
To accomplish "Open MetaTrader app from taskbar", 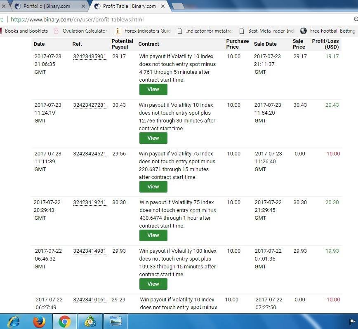I will click(x=90, y=322).
